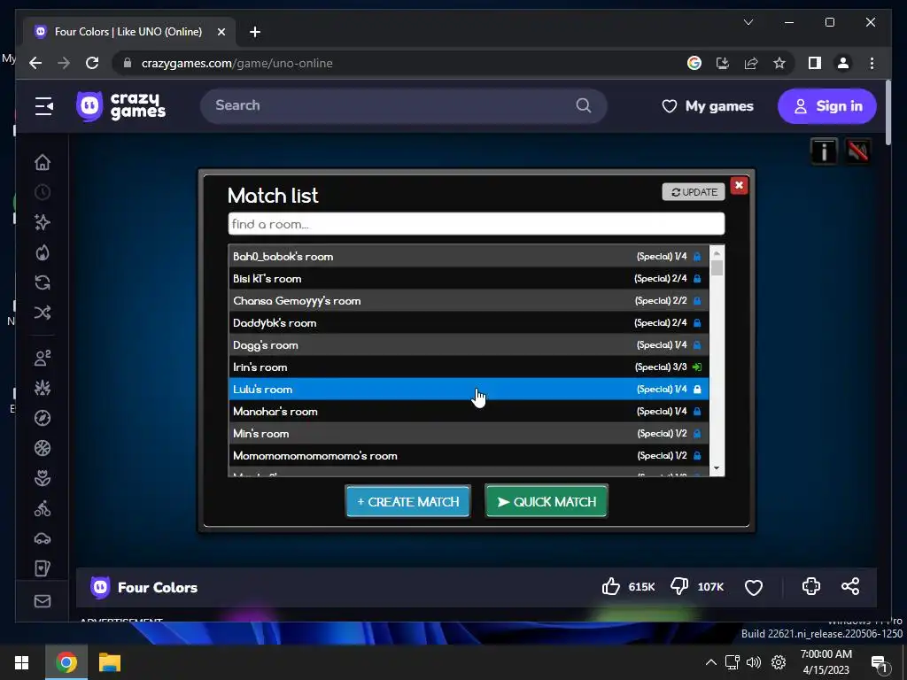Expand hidden system tray icons

(711, 662)
